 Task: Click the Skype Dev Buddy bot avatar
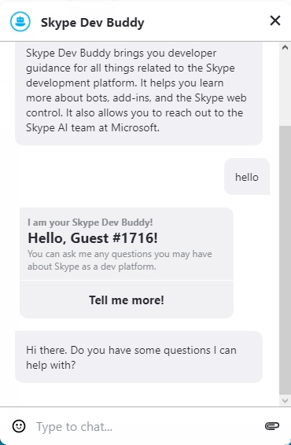pos(20,21)
